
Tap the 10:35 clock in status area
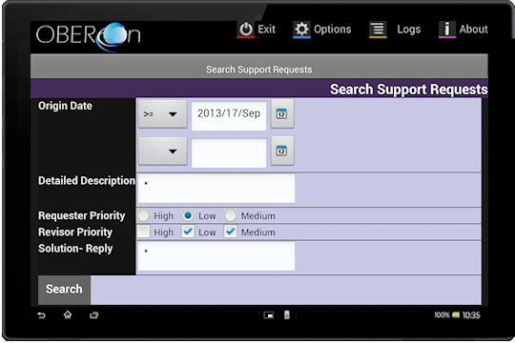pos(471,315)
